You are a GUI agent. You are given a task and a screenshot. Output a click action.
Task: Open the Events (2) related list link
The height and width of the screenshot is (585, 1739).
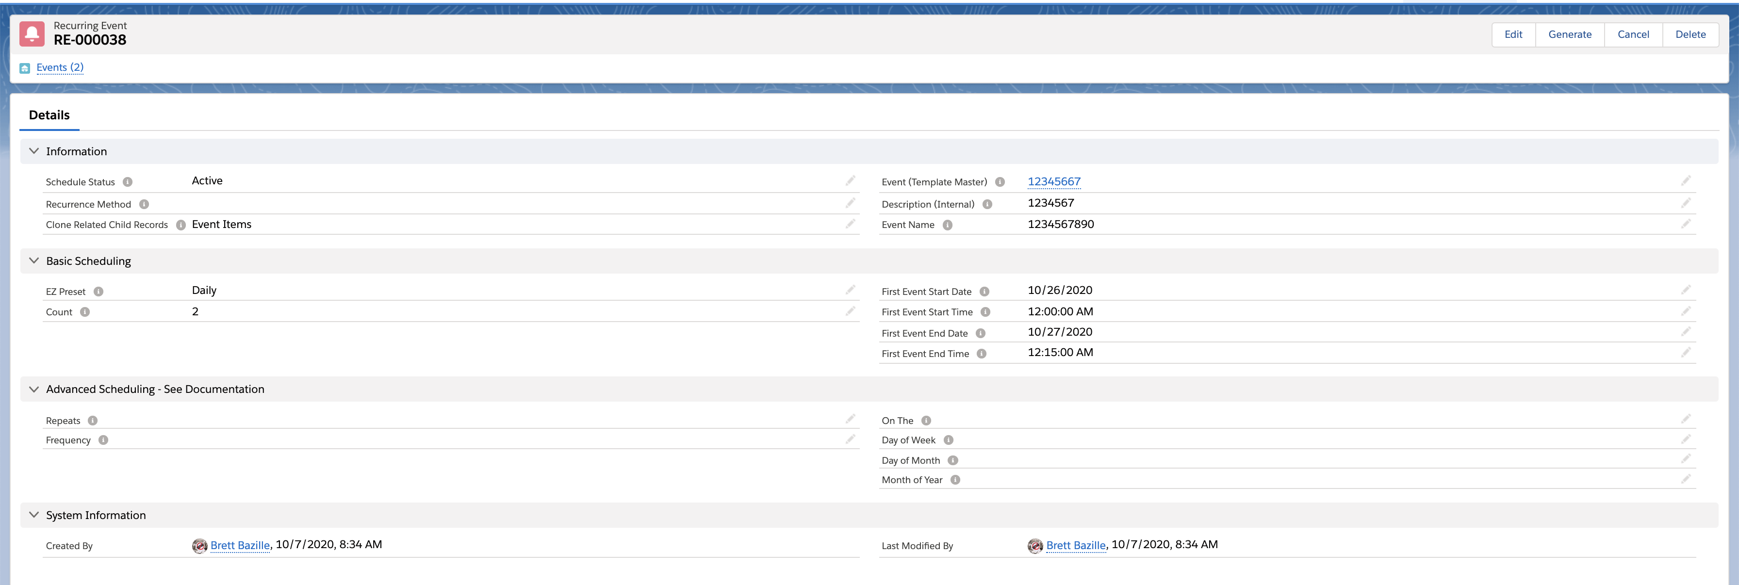(59, 67)
